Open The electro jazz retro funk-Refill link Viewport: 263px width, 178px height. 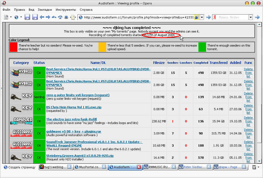[71, 119]
